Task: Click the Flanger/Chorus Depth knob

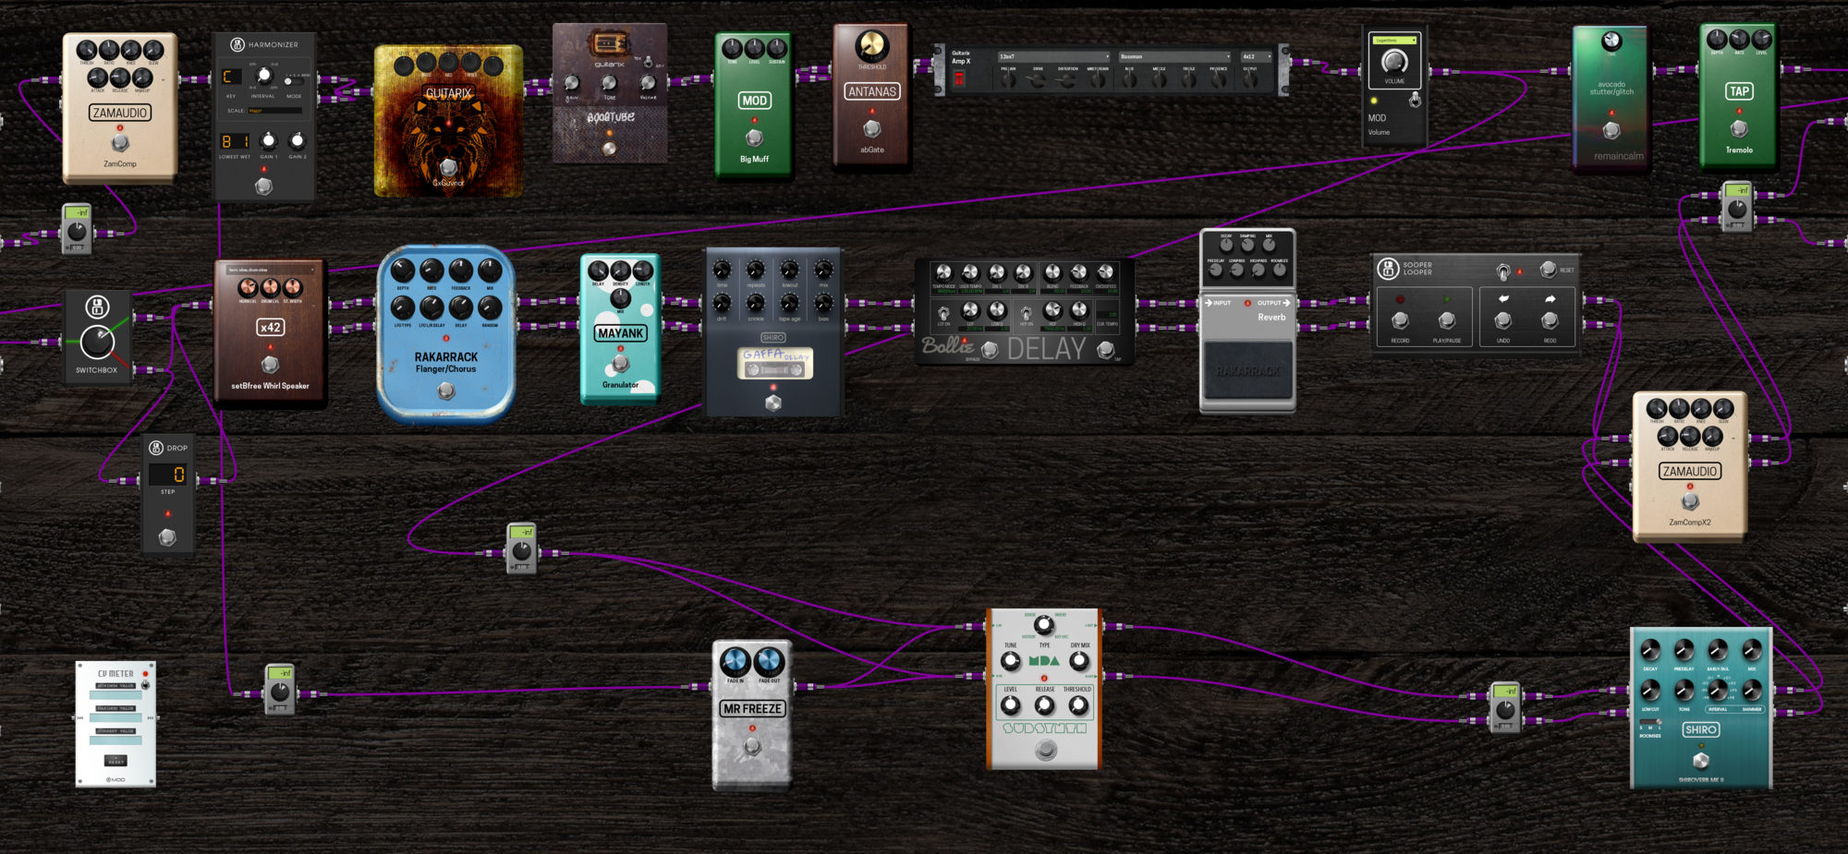Action: pyautogui.click(x=403, y=271)
